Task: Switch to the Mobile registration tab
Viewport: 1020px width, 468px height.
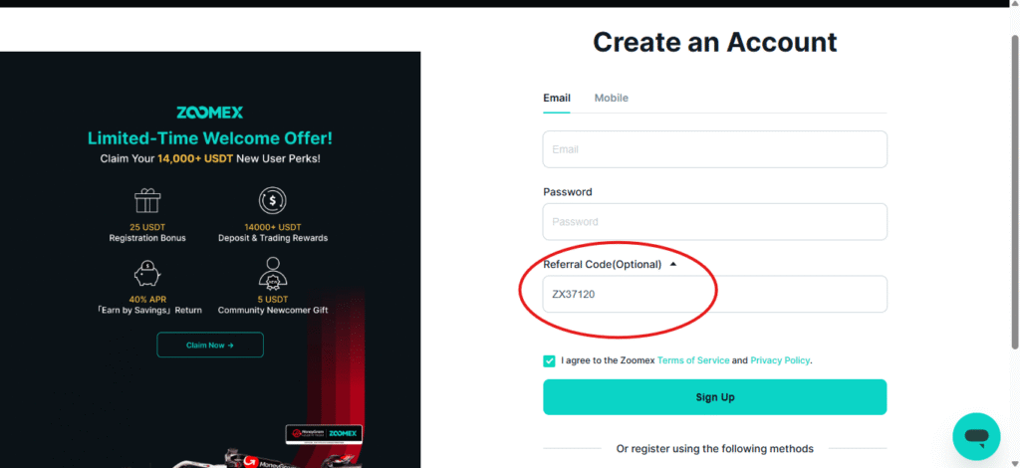Action: (x=611, y=99)
